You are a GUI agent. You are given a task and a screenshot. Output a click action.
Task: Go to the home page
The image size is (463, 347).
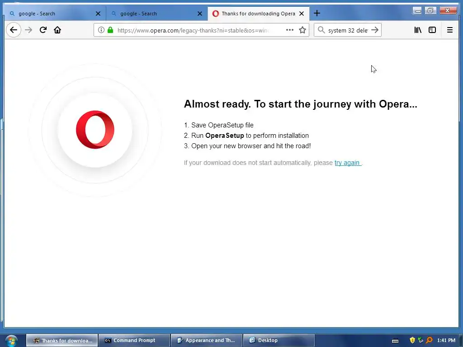[x=57, y=30]
